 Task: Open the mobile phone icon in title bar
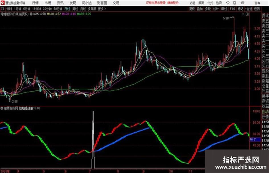point(235,3)
